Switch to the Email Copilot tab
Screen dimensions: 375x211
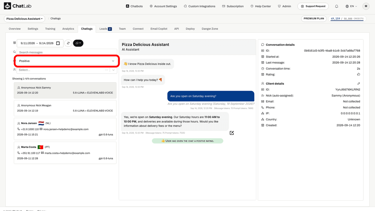coord(159,29)
